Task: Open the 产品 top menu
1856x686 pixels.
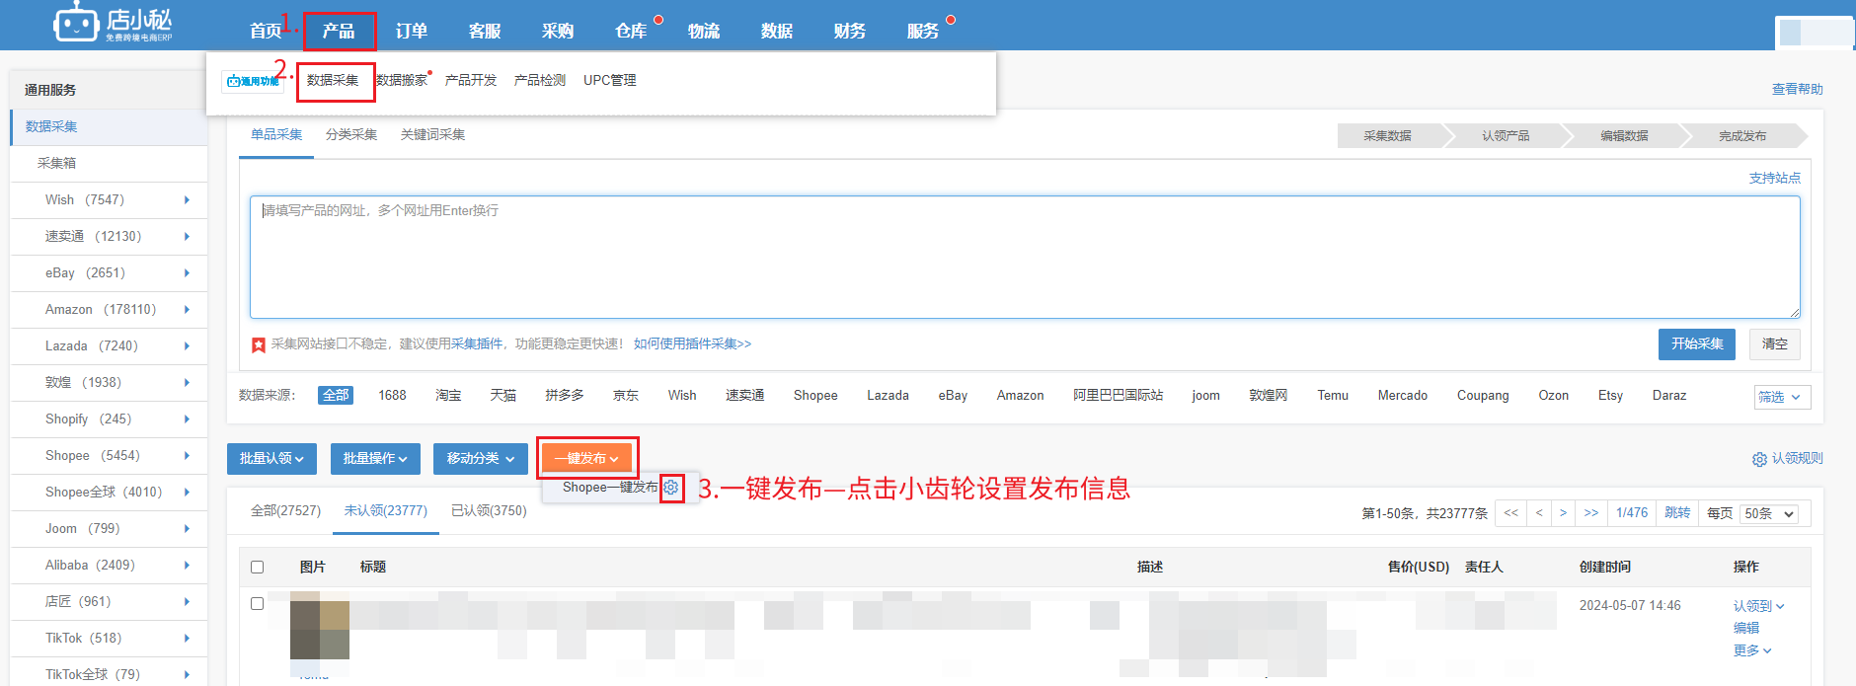Action: tap(339, 32)
